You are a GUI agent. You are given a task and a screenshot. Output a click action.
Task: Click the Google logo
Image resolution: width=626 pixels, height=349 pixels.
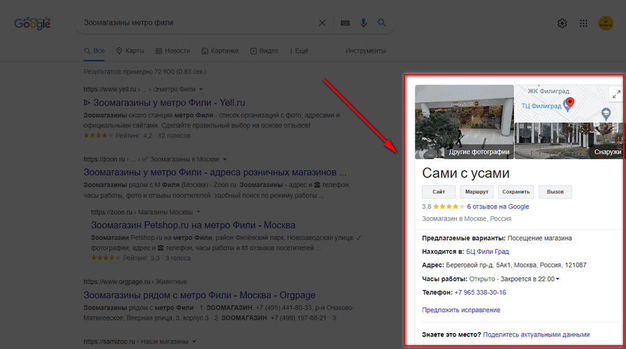point(33,23)
